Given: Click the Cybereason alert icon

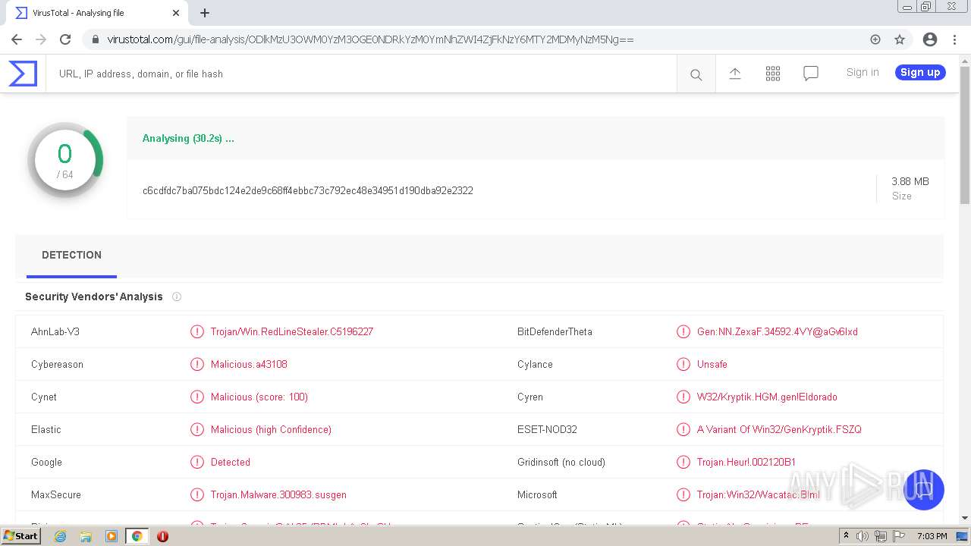Looking at the screenshot, I should tap(197, 364).
